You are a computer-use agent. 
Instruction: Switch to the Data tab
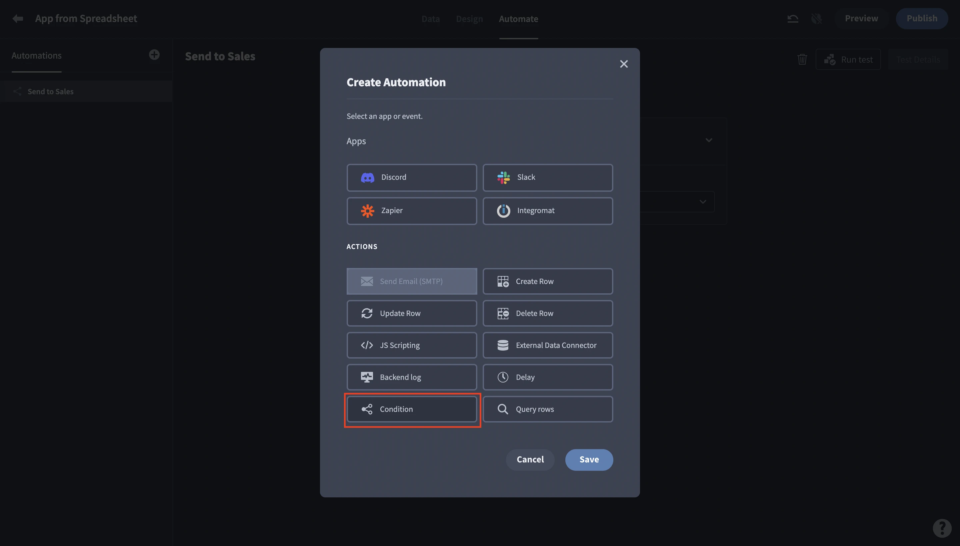click(x=430, y=19)
